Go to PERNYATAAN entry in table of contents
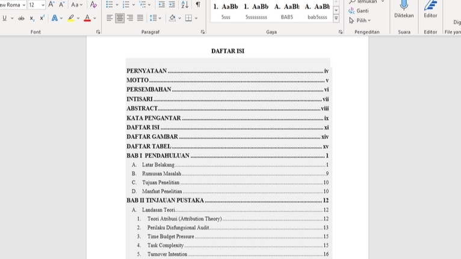 coord(227,71)
